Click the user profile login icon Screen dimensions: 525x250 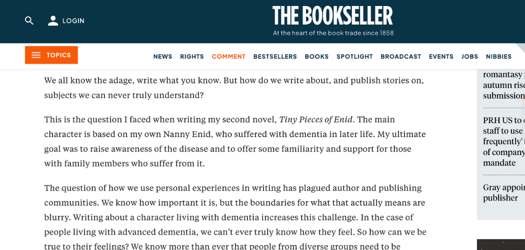[x=53, y=20]
